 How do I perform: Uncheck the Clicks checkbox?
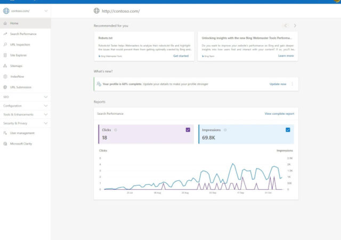click(188, 130)
